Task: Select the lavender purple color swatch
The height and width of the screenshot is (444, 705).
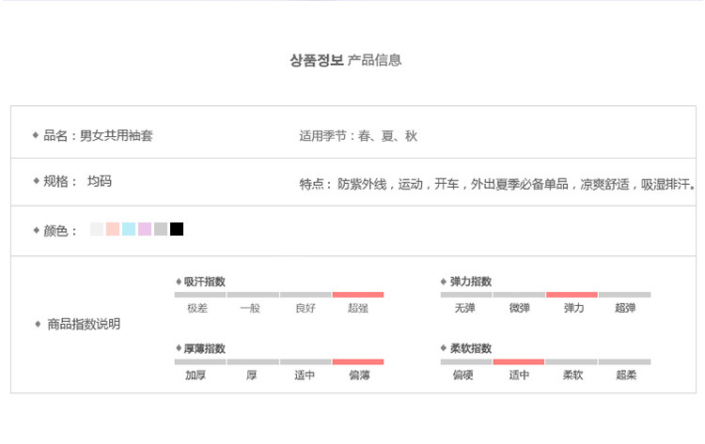Action: (x=145, y=229)
